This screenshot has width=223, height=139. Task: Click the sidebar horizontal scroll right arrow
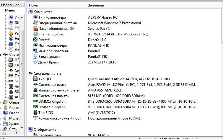click(x=17, y=133)
